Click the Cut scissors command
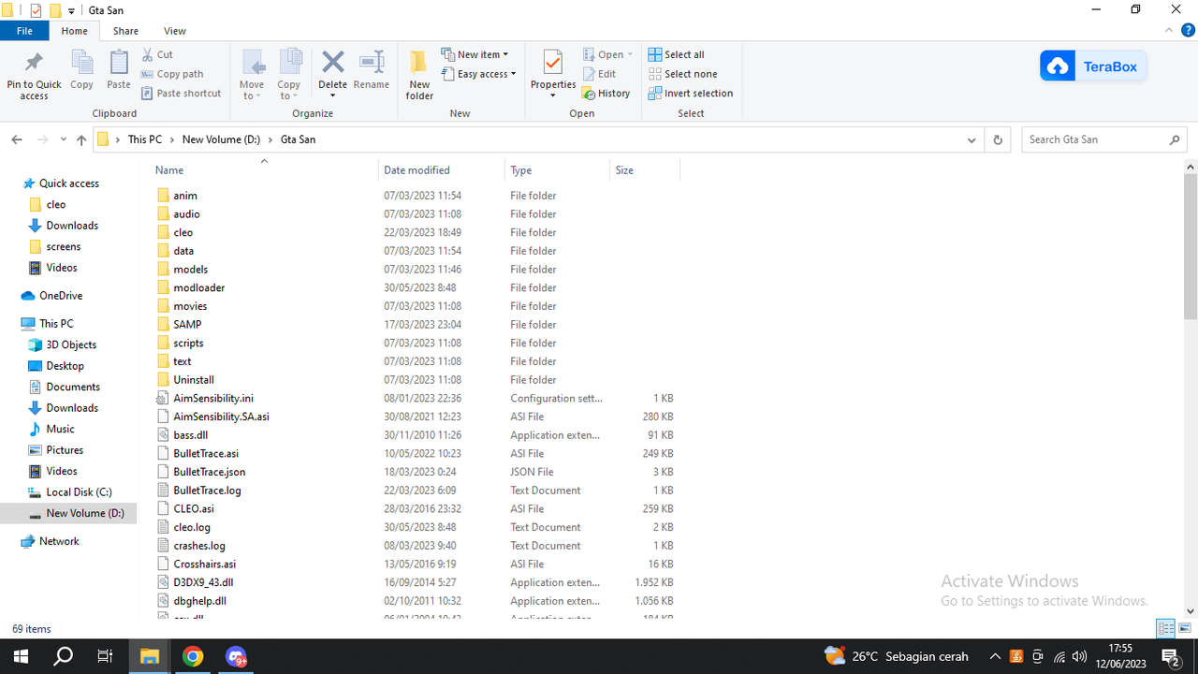The width and height of the screenshot is (1198, 674). (157, 54)
